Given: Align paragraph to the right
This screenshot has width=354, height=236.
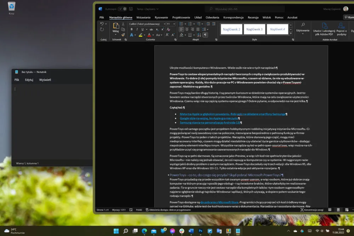Looking at the screenshot, I should [x=192, y=29].
